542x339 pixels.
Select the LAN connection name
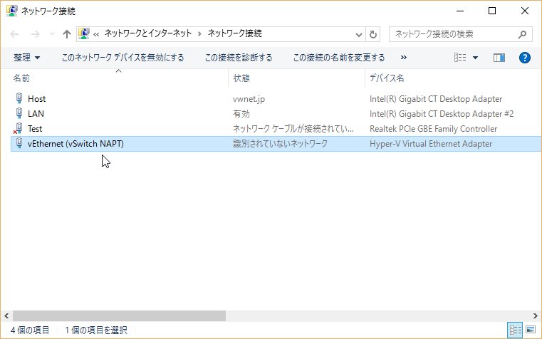tap(36, 114)
